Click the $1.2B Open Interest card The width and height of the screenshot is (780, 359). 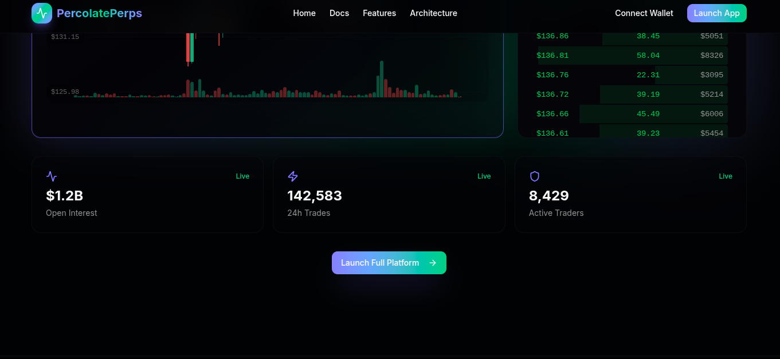point(147,195)
